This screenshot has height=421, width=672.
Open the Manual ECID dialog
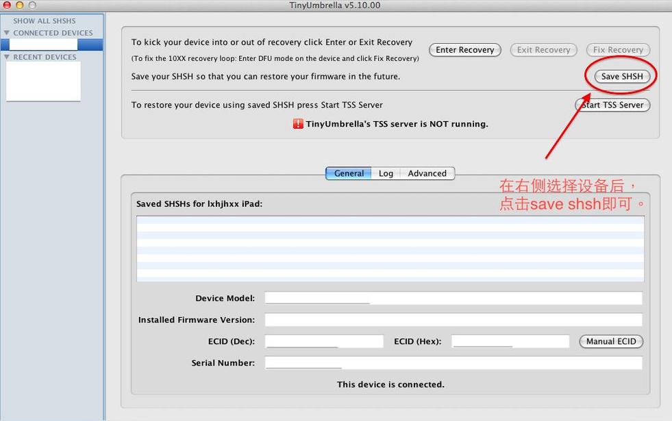[611, 342]
